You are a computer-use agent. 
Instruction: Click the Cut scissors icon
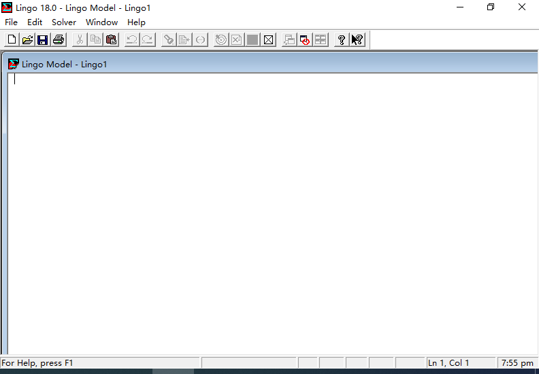80,40
